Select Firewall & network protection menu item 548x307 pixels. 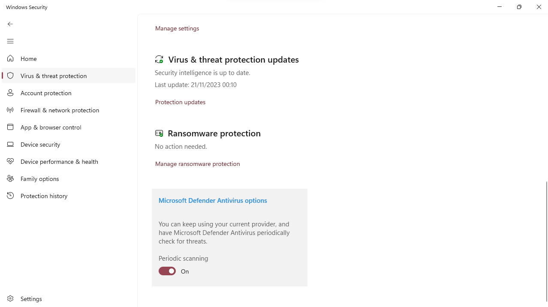tap(60, 110)
